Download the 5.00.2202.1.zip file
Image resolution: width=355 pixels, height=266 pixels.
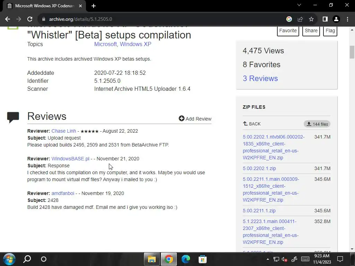259,169
